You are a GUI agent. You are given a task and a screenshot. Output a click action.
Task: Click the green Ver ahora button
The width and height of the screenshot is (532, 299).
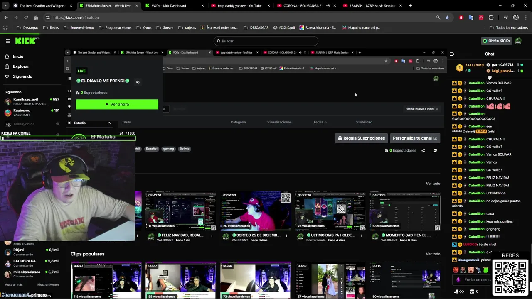117,104
